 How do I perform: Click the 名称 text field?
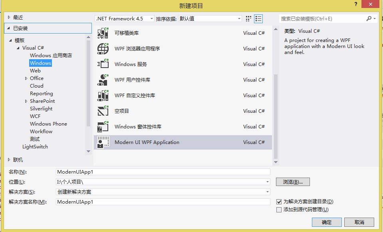[163, 172]
